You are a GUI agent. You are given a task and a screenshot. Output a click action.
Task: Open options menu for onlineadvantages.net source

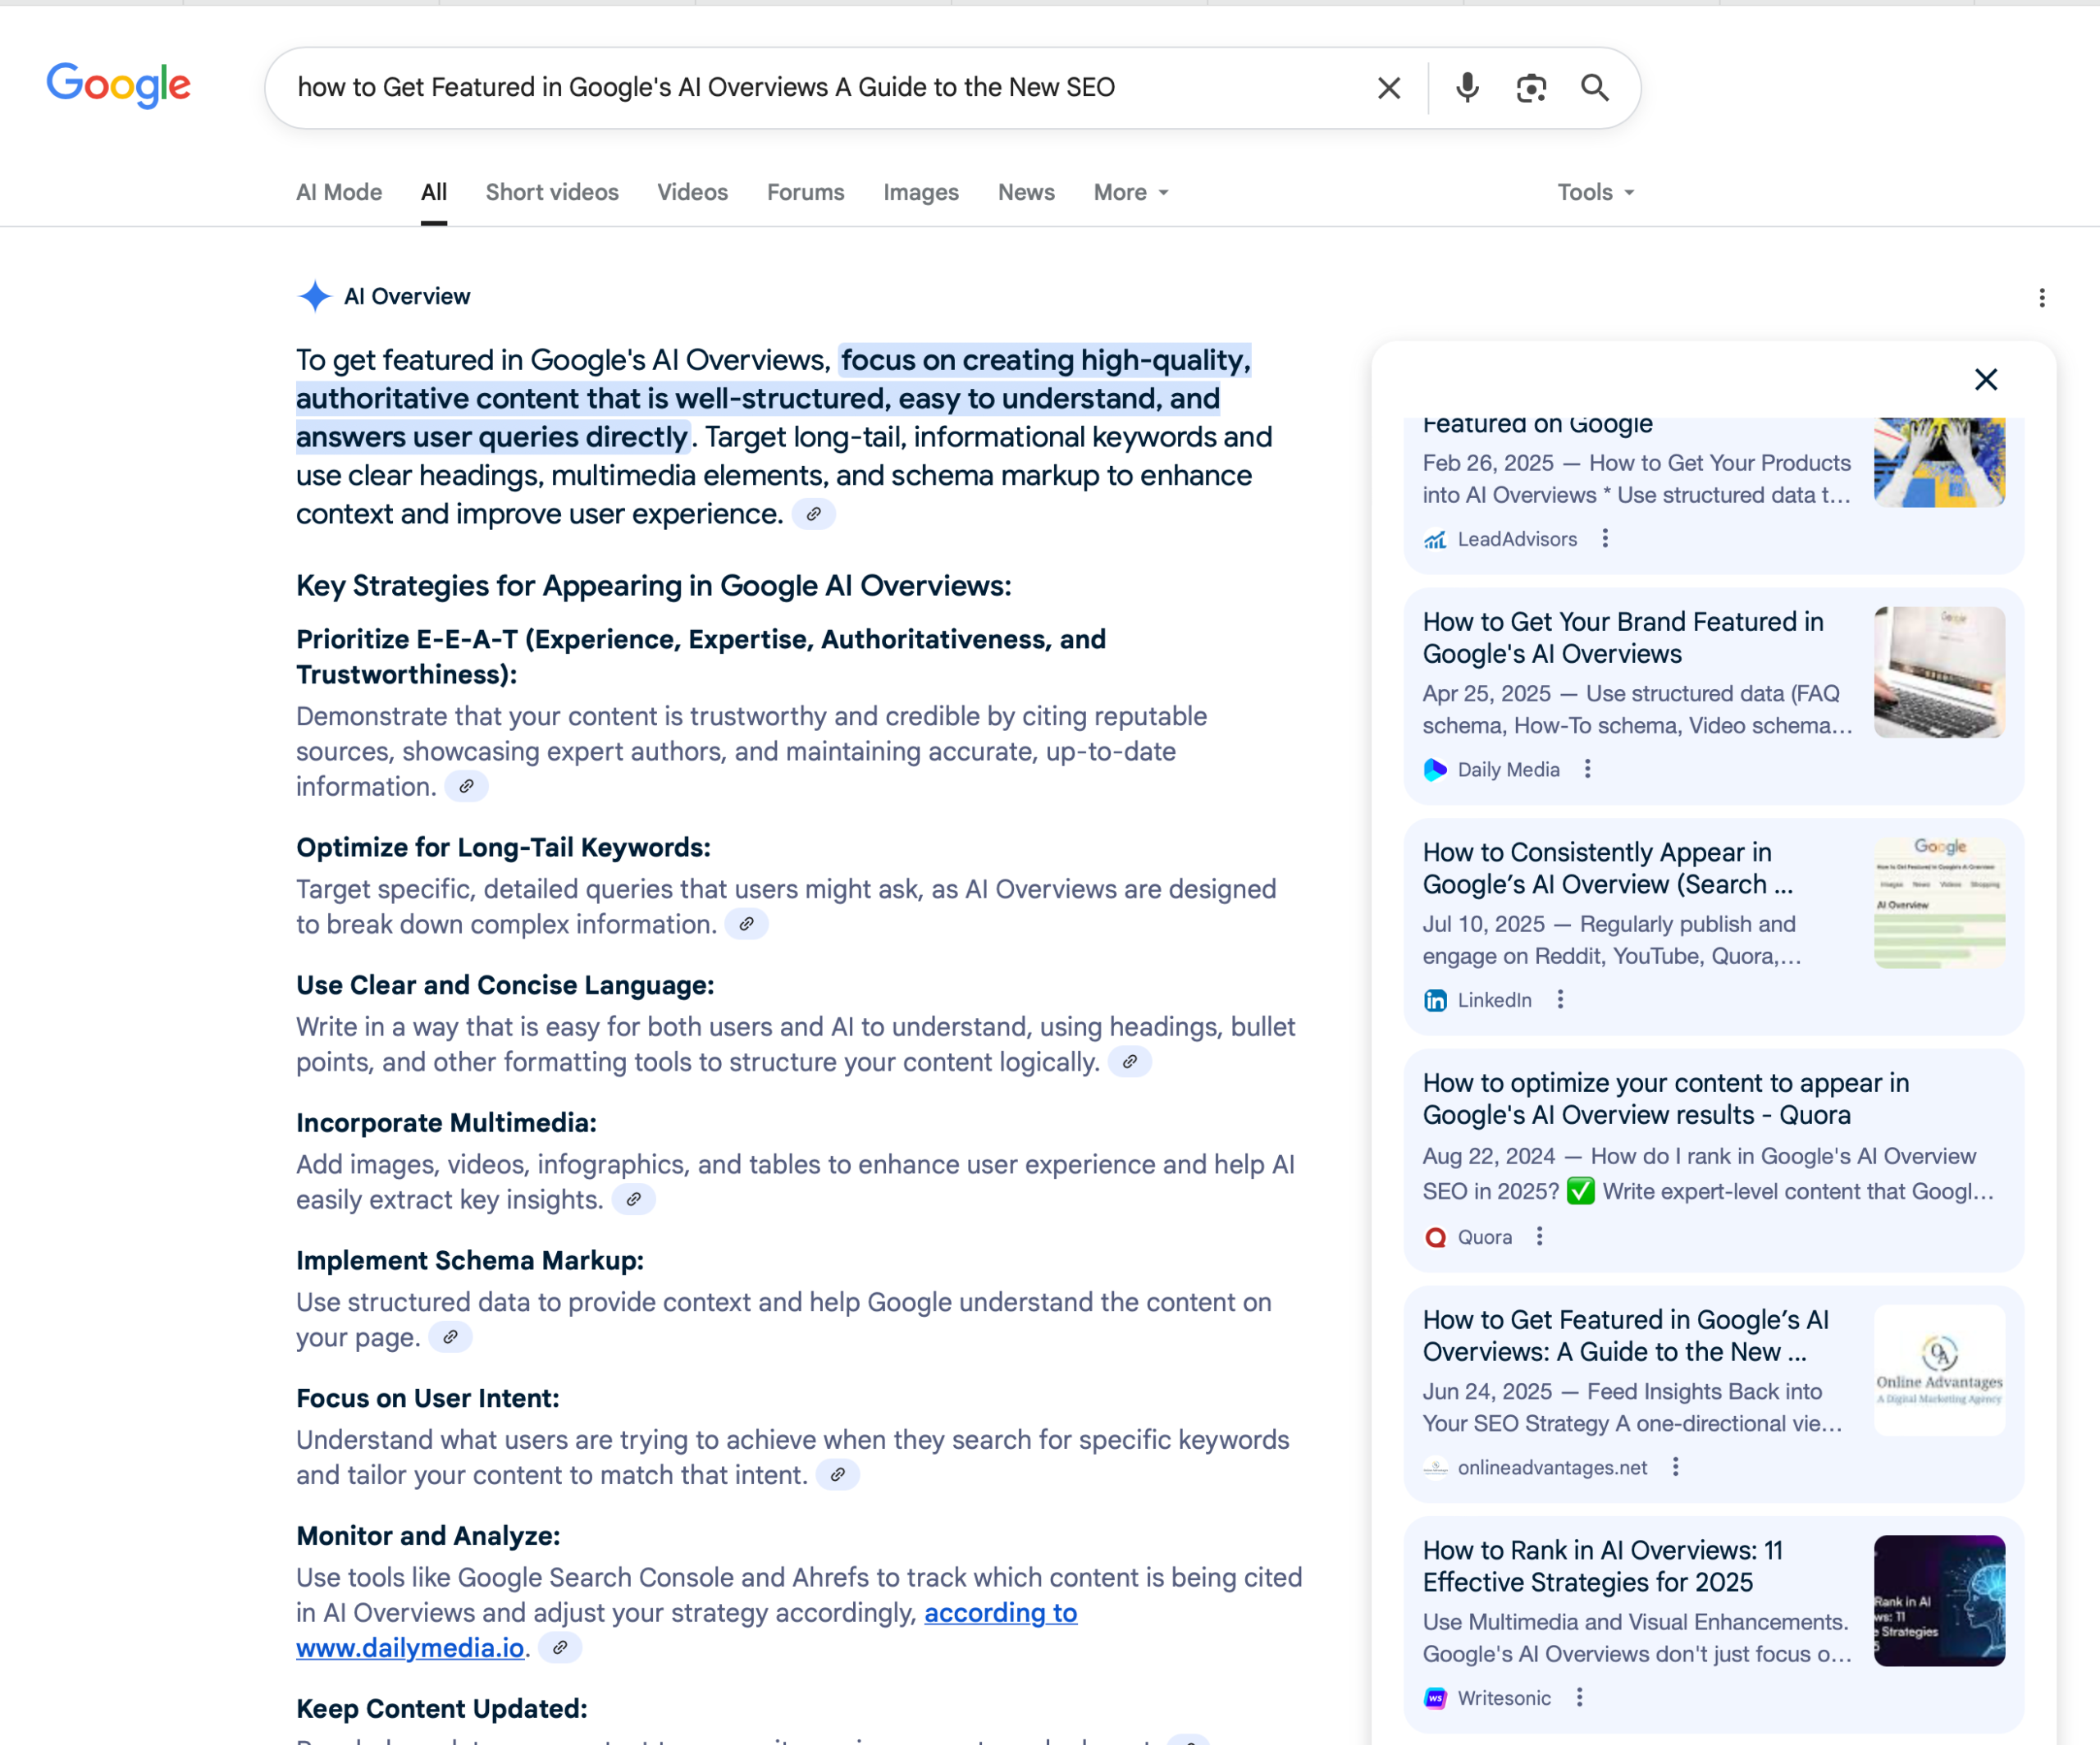point(1676,1467)
